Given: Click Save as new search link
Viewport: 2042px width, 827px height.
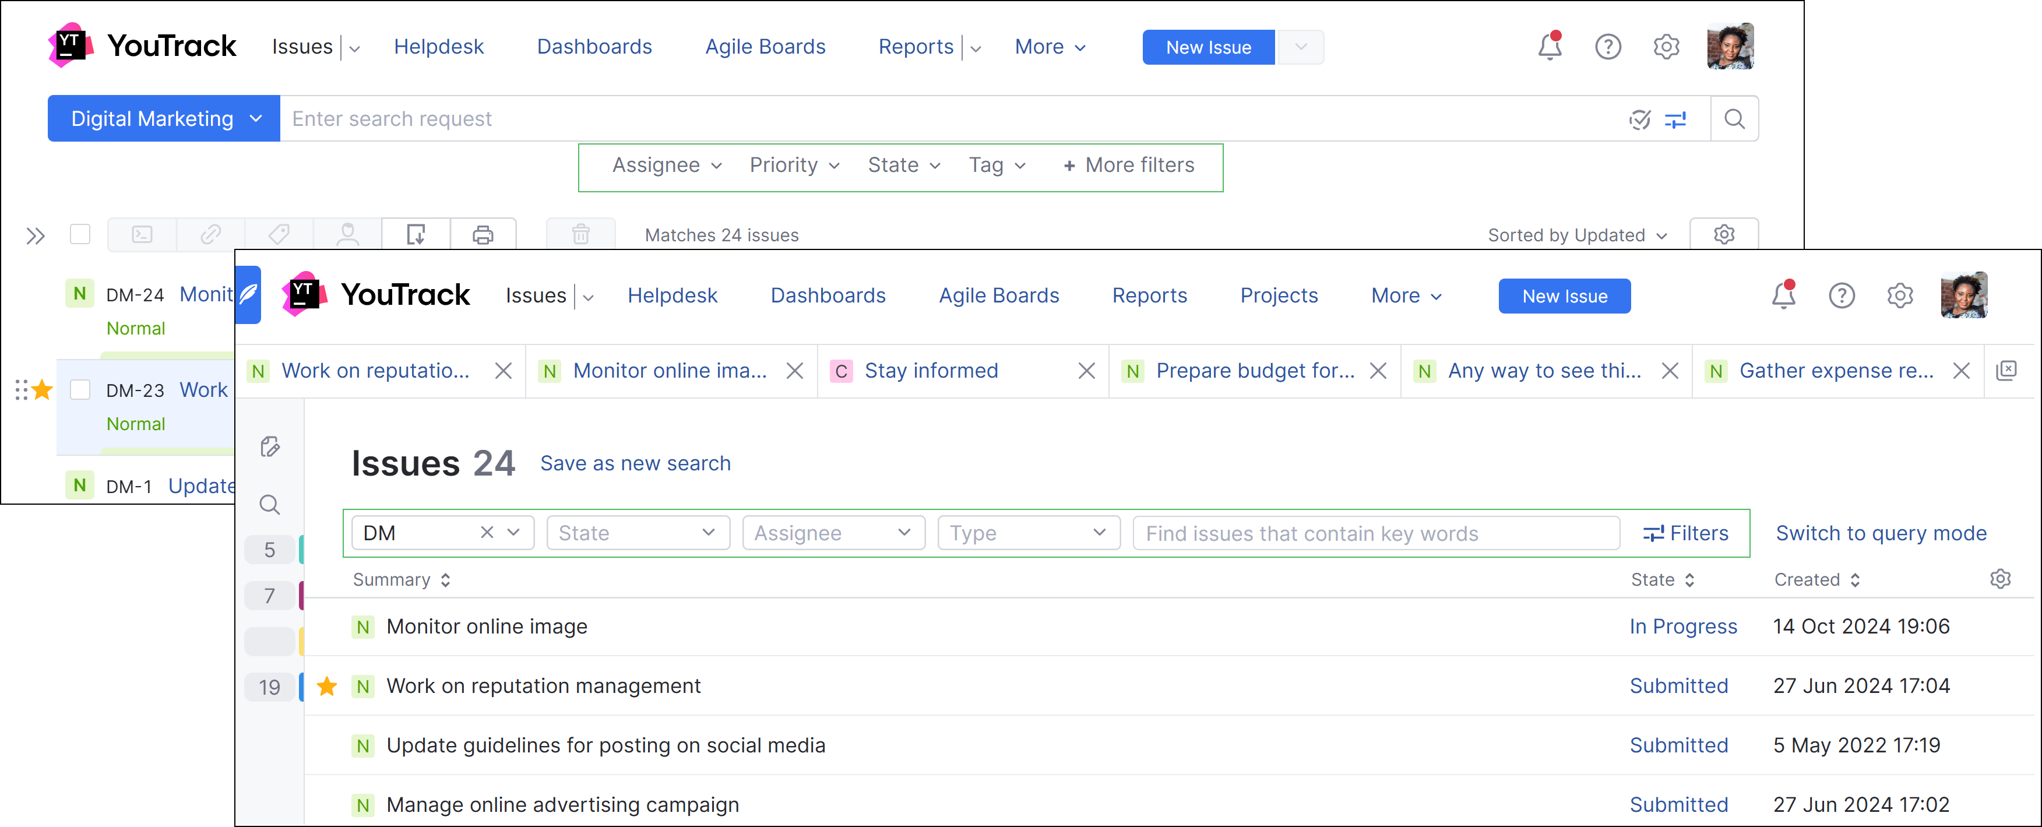Looking at the screenshot, I should [635, 464].
